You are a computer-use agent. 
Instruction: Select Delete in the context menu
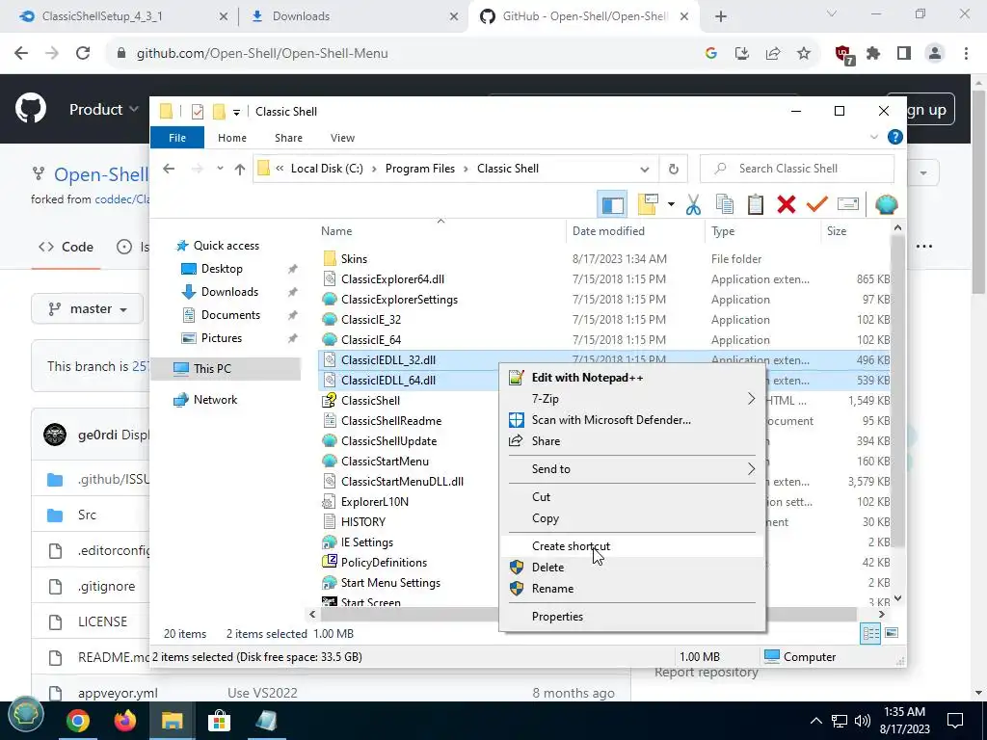[632, 568]
